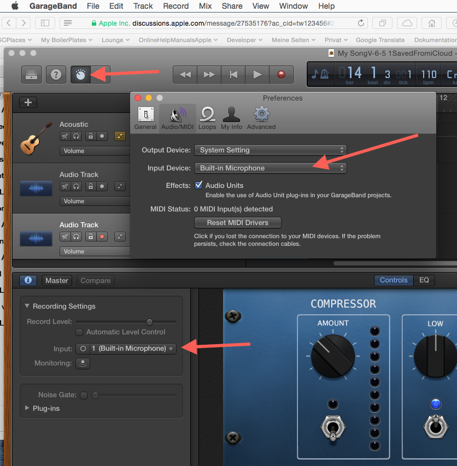Toggle the Smart Controls info inspector button
Viewport: 457px width, 466px height.
[x=28, y=280]
